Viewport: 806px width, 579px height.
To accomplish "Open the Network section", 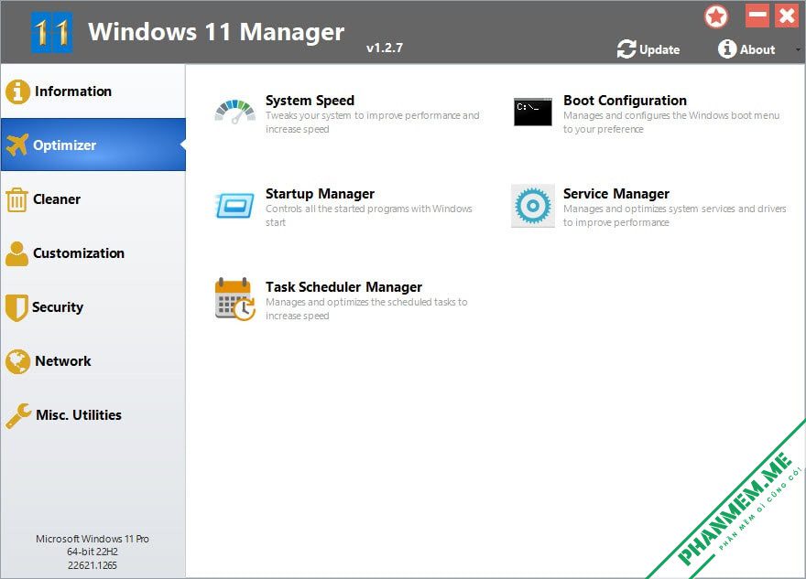I will point(93,361).
